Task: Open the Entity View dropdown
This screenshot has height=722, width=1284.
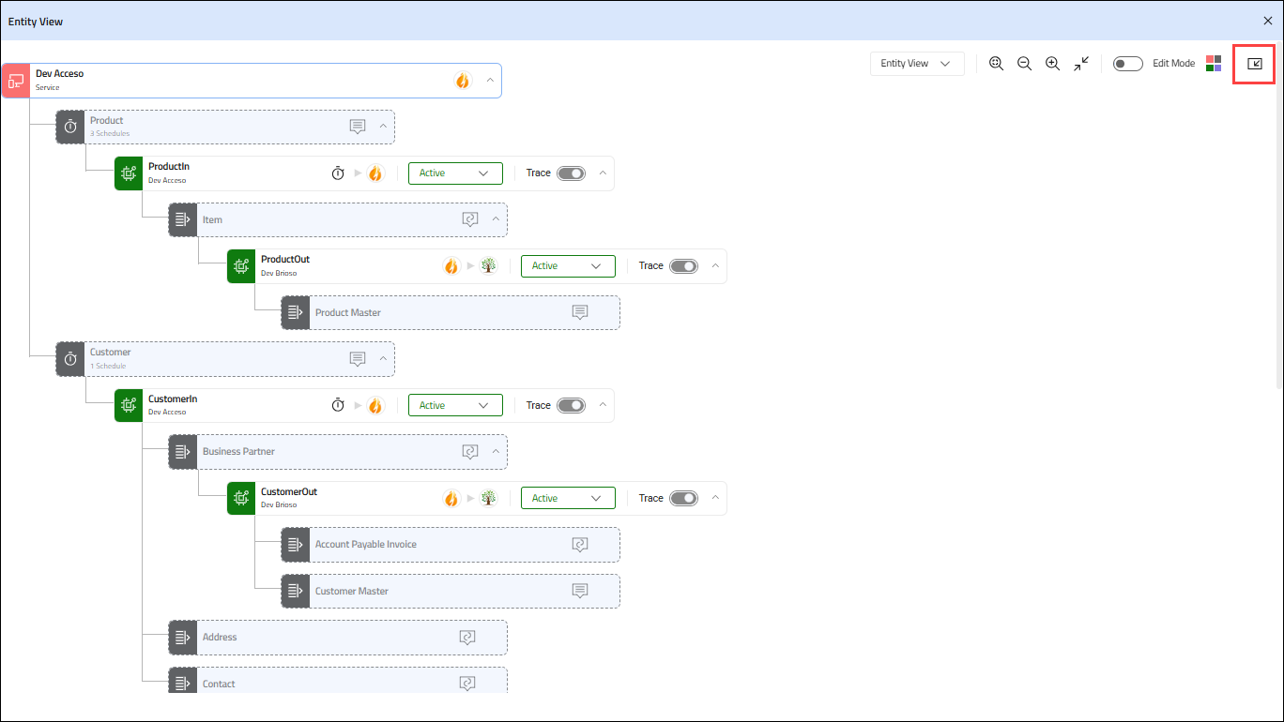Action: 916,64
